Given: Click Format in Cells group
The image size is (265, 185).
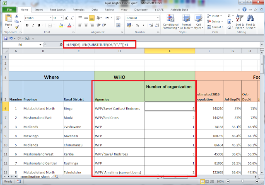Looking at the screenshot, I should pyautogui.click(x=215, y=27).
